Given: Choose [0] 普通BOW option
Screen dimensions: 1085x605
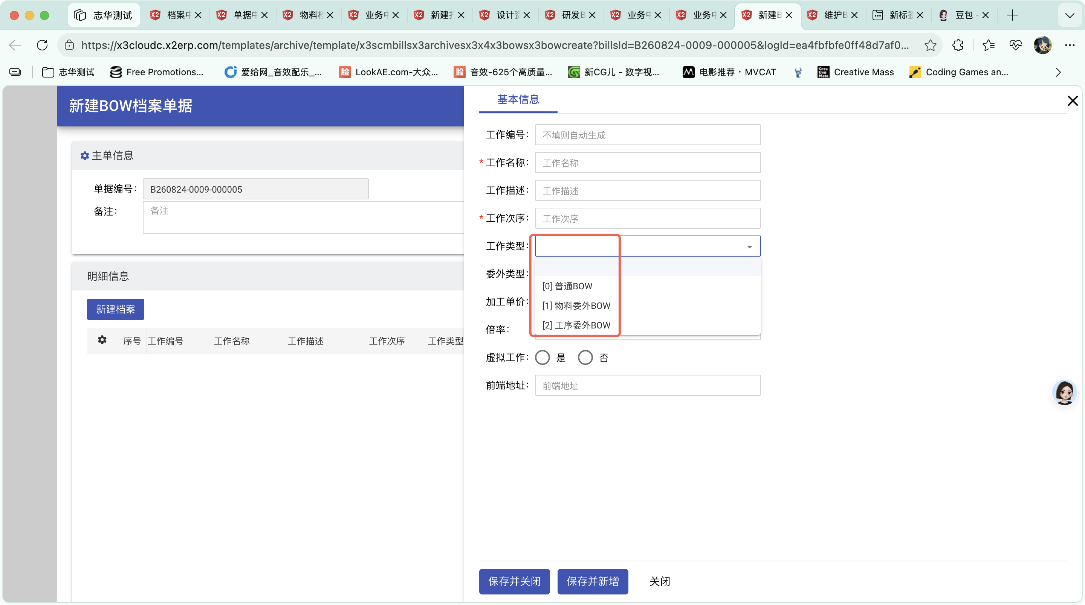Looking at the screenshot, I should coord(647,286).
